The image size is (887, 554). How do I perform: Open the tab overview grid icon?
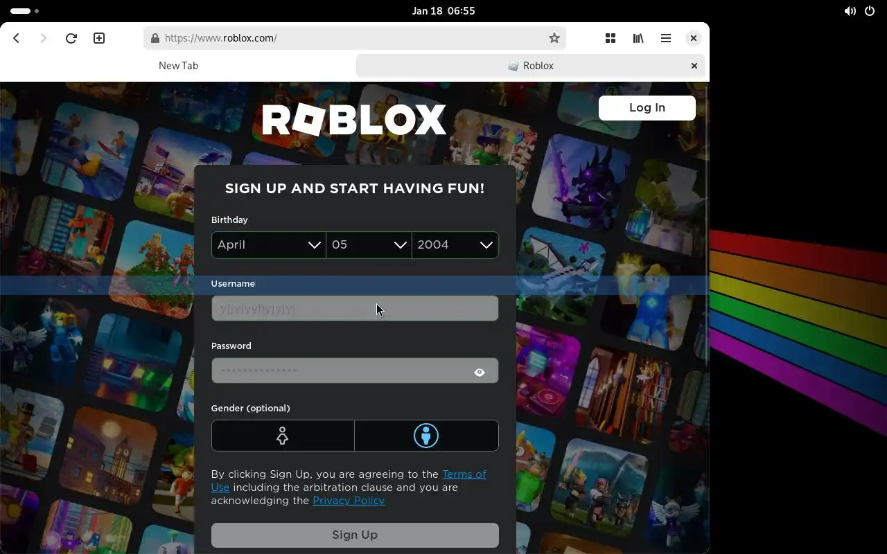(x=611, y=38)
